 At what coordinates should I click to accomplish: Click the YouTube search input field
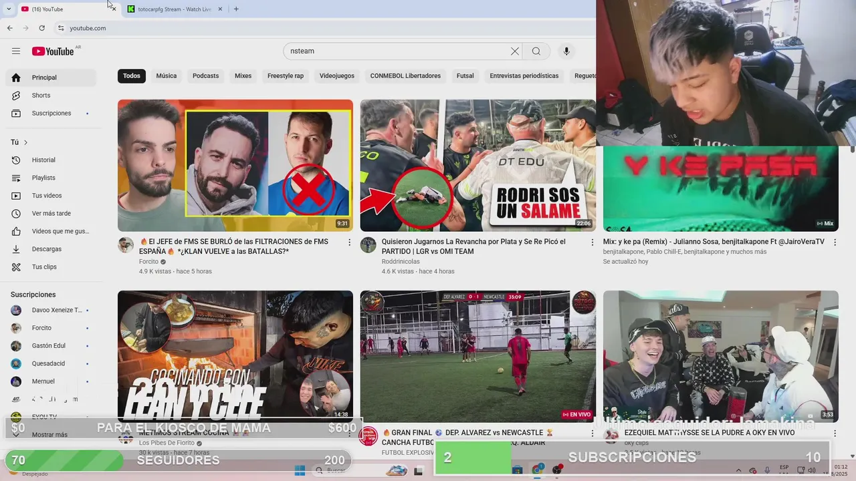tap(398, 51)
